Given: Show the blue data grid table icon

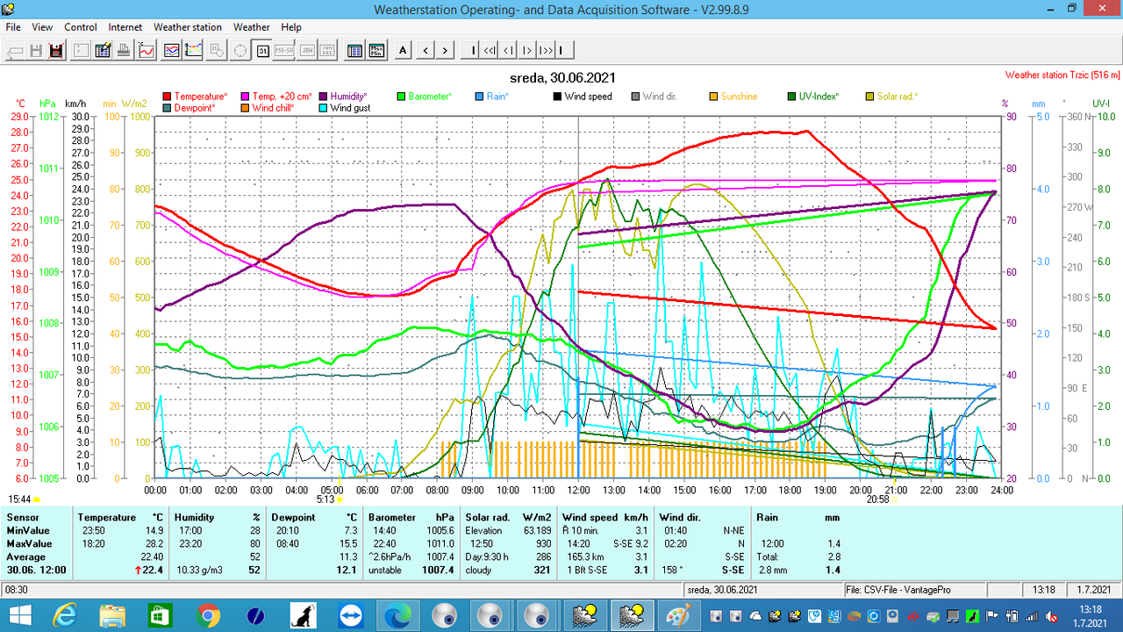Looking at the screenshot, I should point(354,50).
